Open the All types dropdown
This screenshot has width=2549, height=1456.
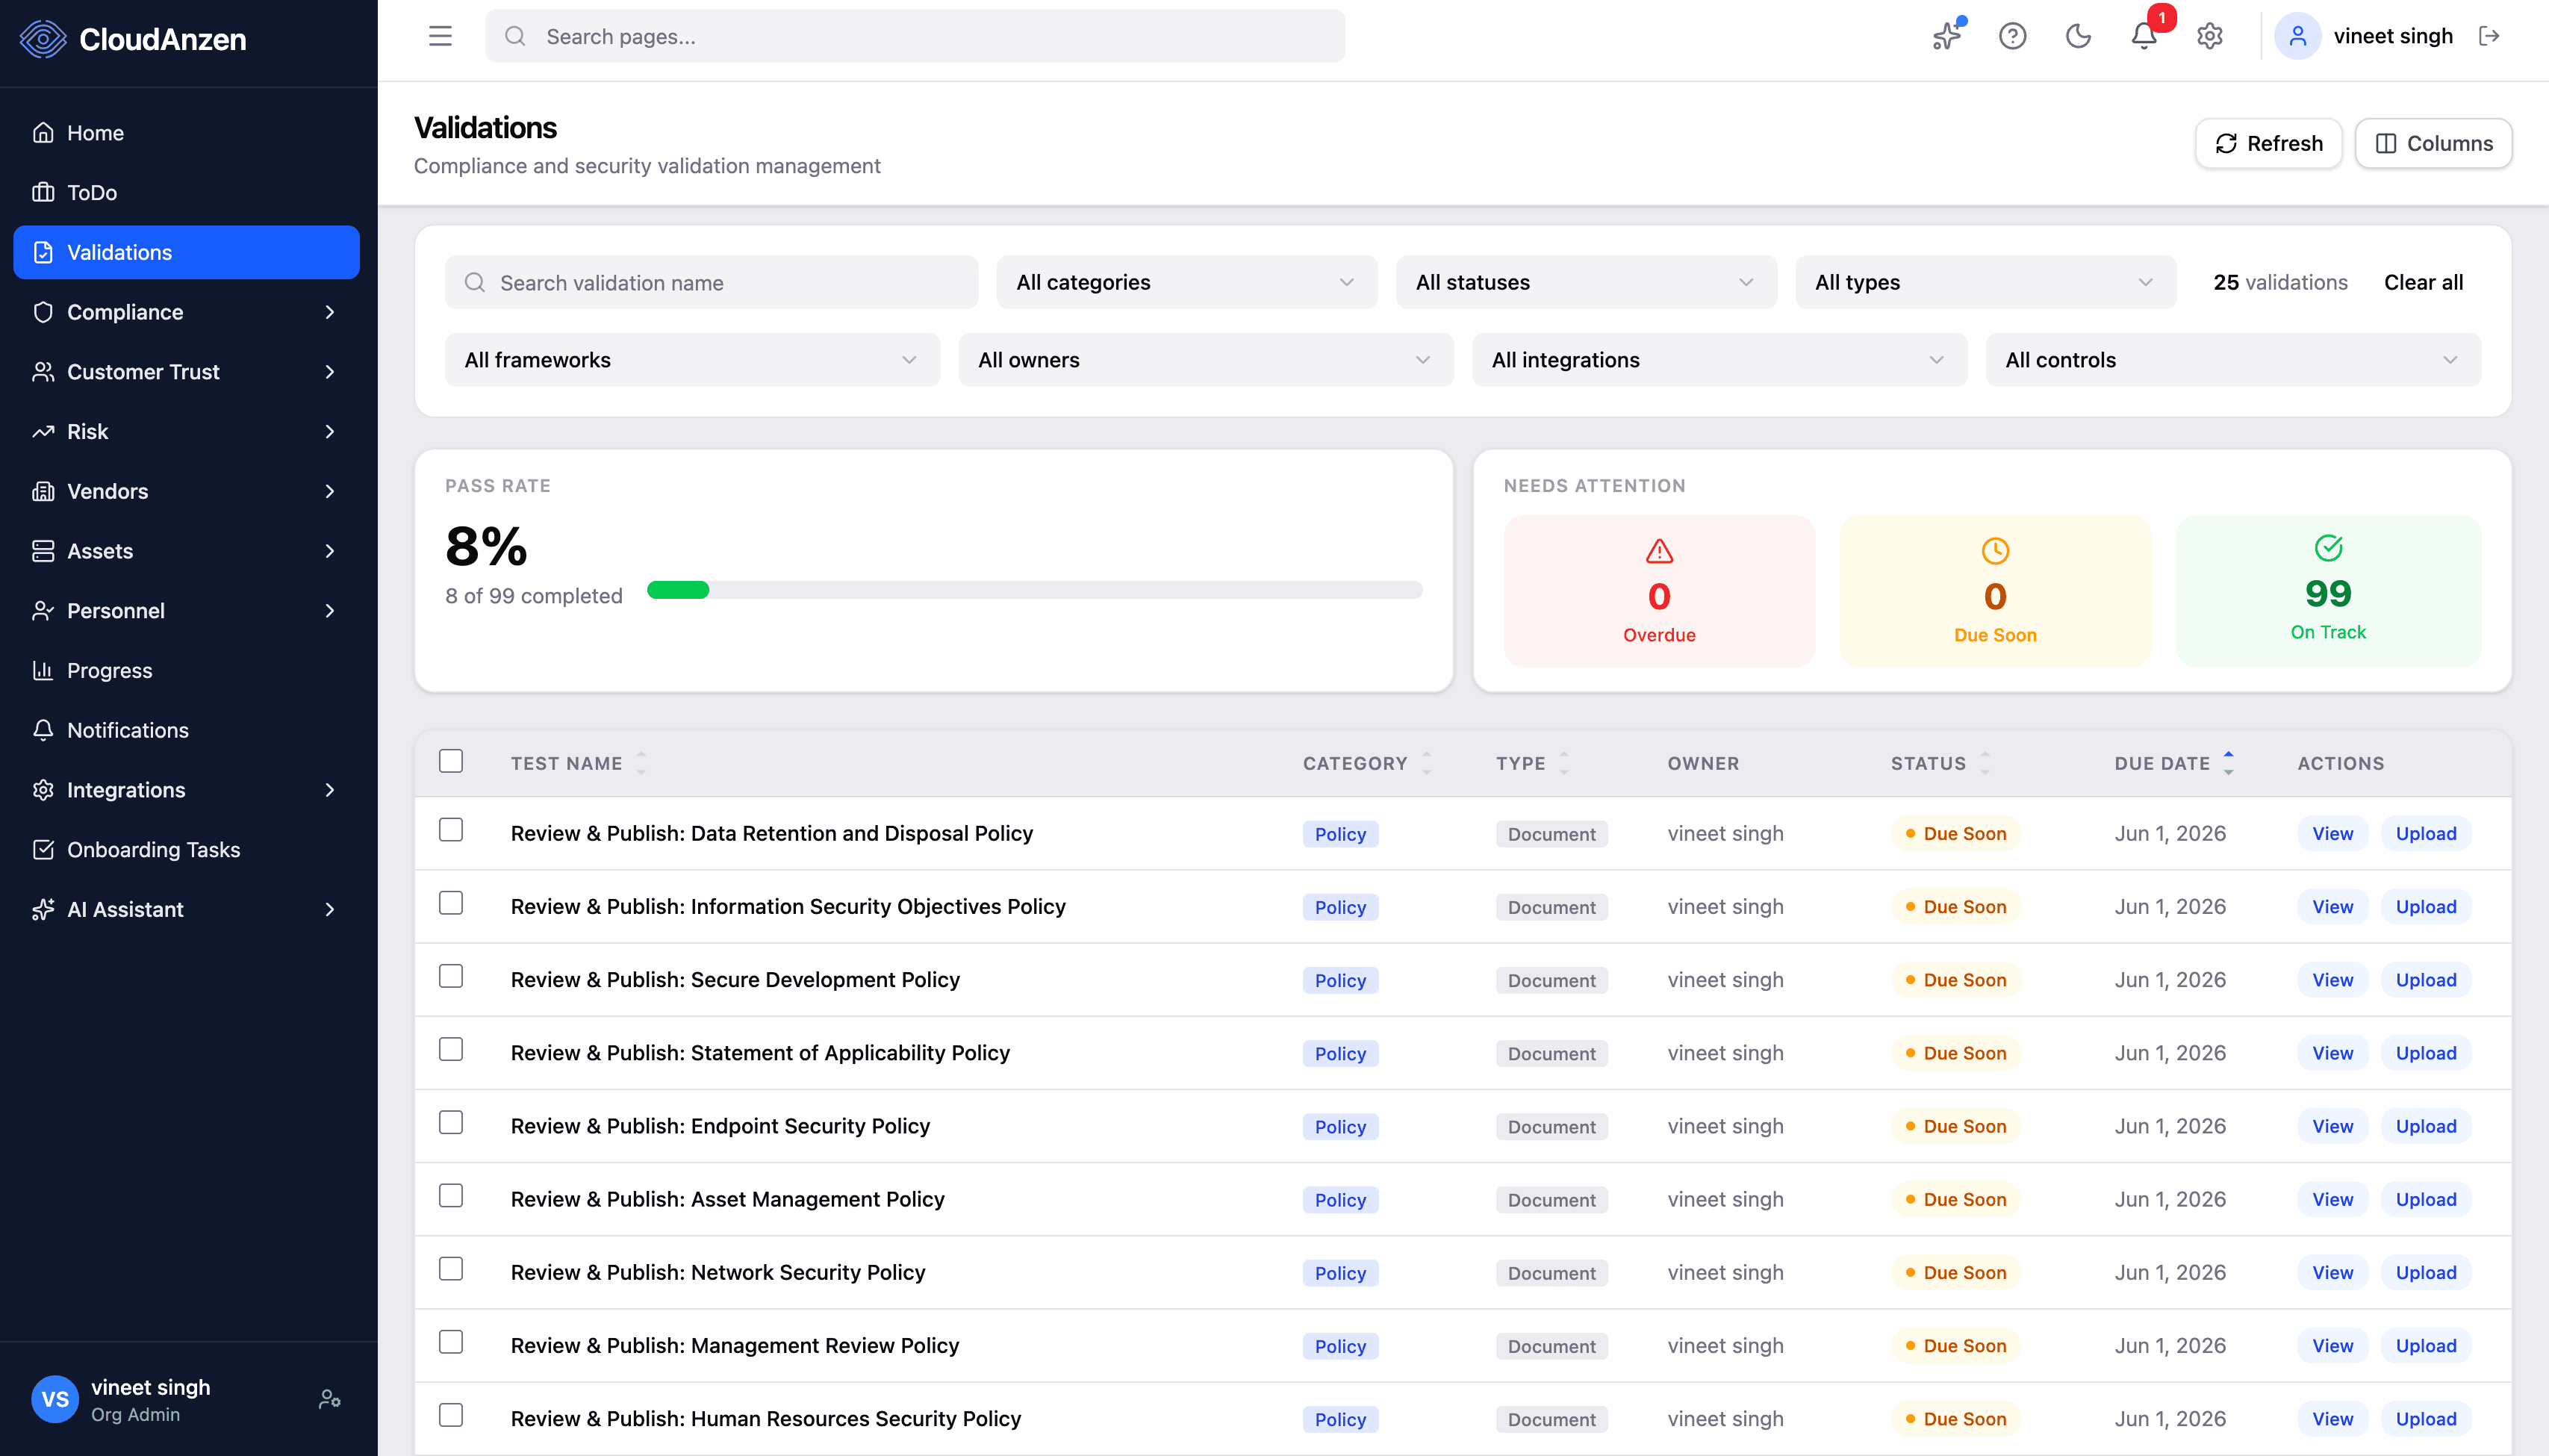tap(1985, 282)
